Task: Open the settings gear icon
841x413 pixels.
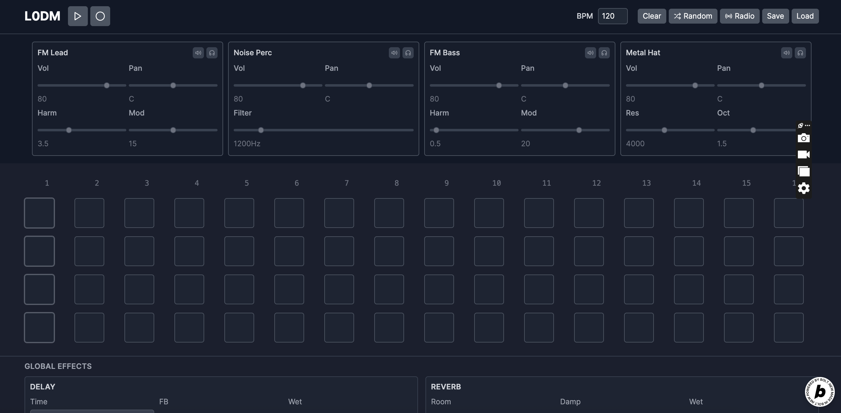Action: (x=803, y=188)
